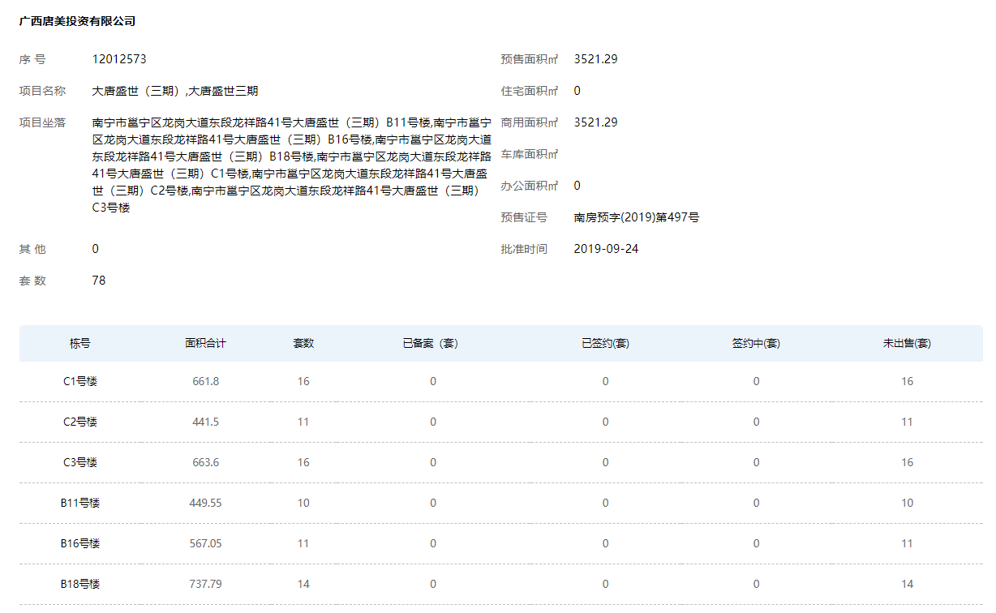This screenshot has width=996, height=613.
Task: Click the 签约中(套) column header
Action: [756, 343]
